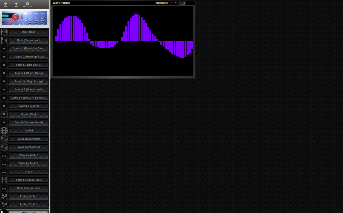The width and height of the screenshot is (343, 213).
Task: Open the Status editor
Action: 29,172
